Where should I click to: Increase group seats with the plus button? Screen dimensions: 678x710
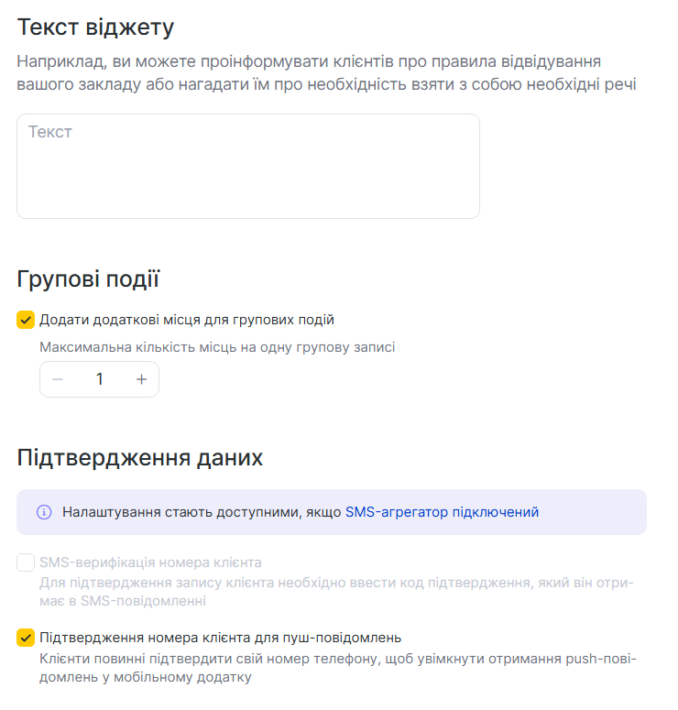click(x=141, y=379)
